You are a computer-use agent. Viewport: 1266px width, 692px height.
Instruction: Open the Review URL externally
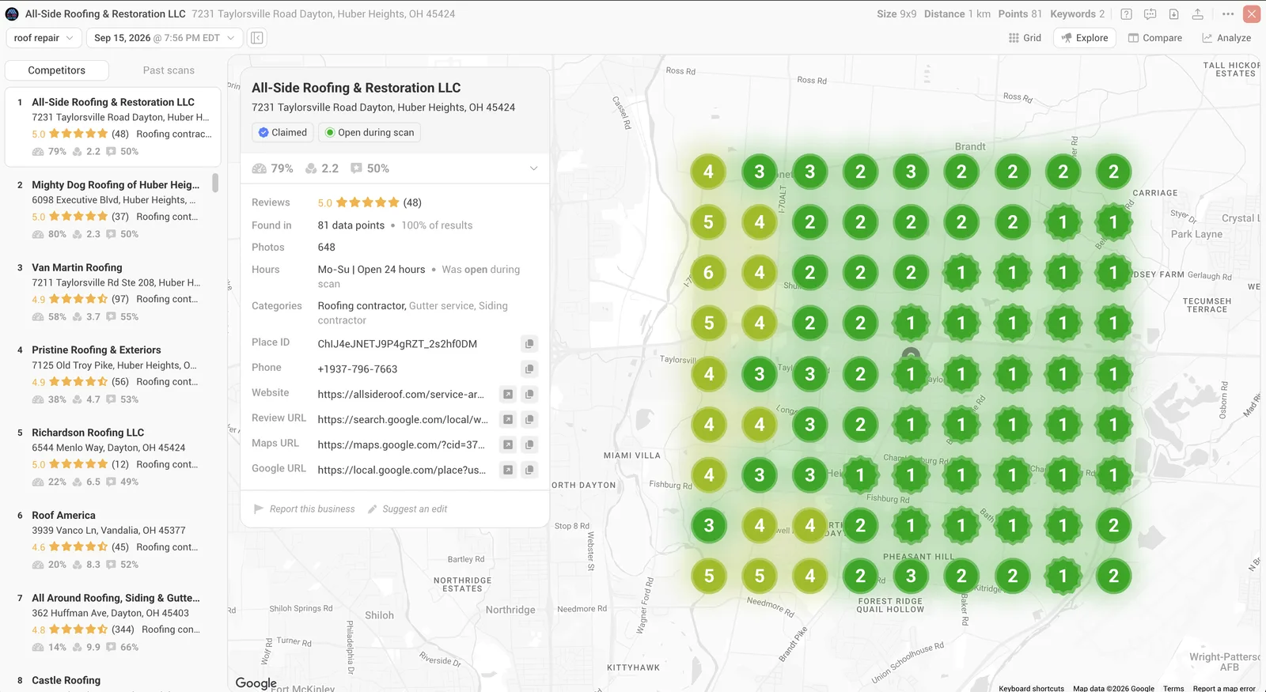[x=508, y=419]
